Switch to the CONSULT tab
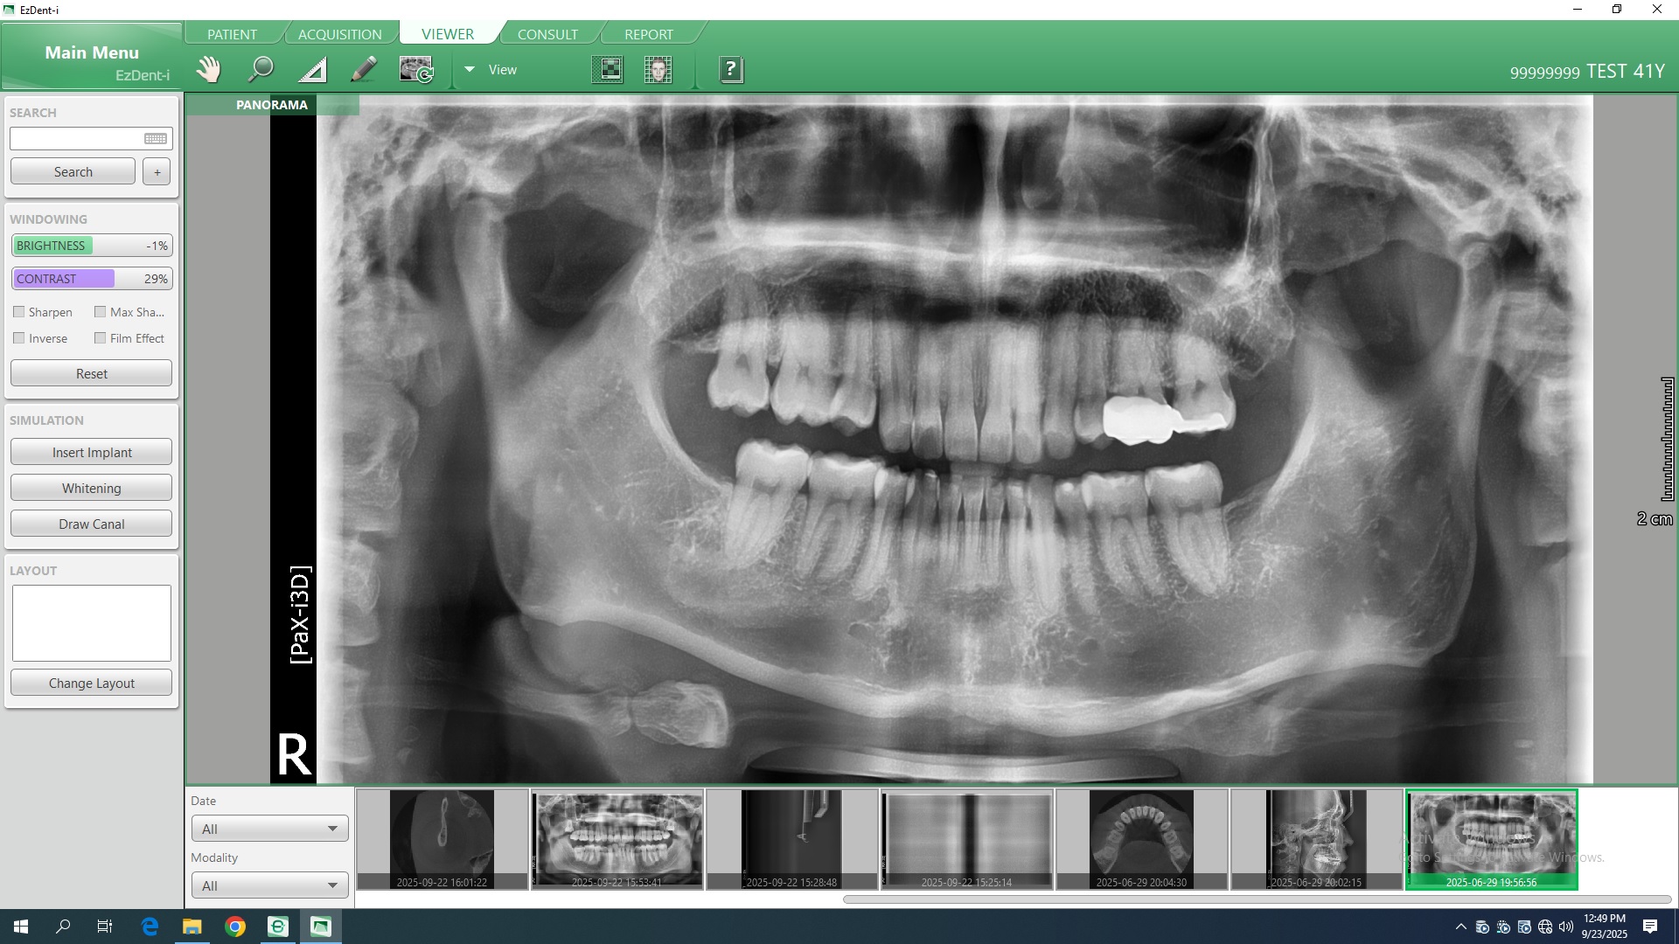 [547, 34]
